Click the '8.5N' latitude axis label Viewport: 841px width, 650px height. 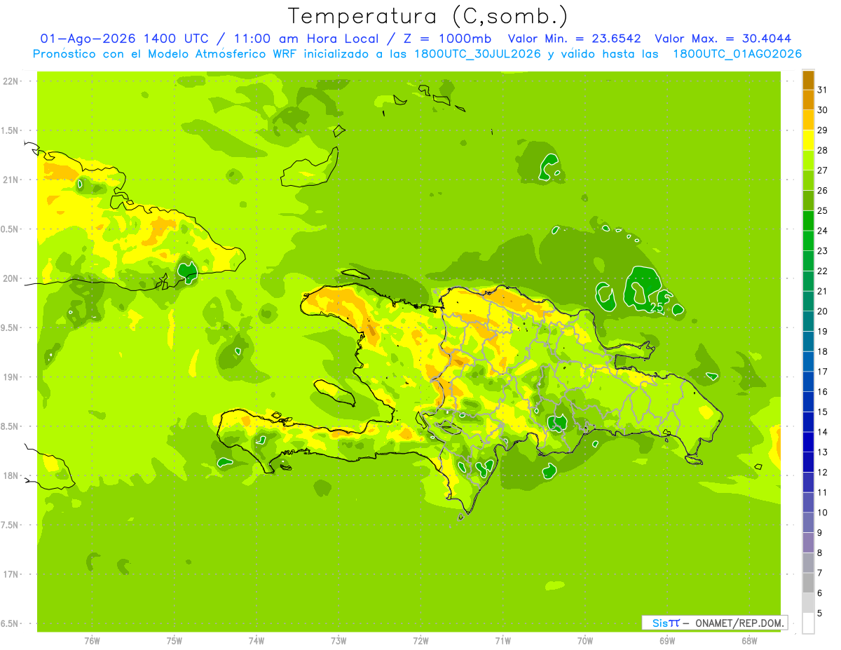coord(11,426)
